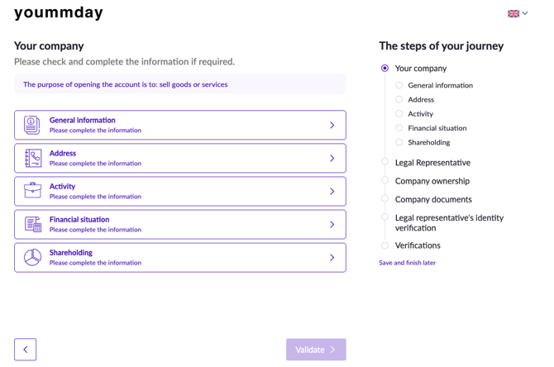554x367 pixels.
Task: Click the UK flag language icon
Action: pyautogui.click(x=513, y=13)
